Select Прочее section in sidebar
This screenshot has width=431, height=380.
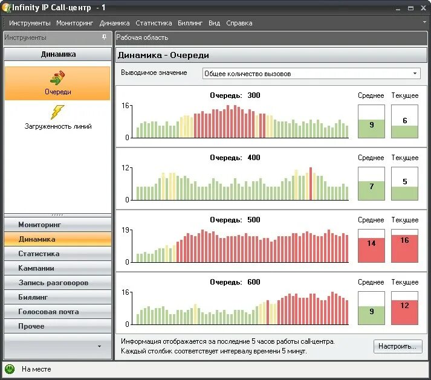[x=57, y=326]
